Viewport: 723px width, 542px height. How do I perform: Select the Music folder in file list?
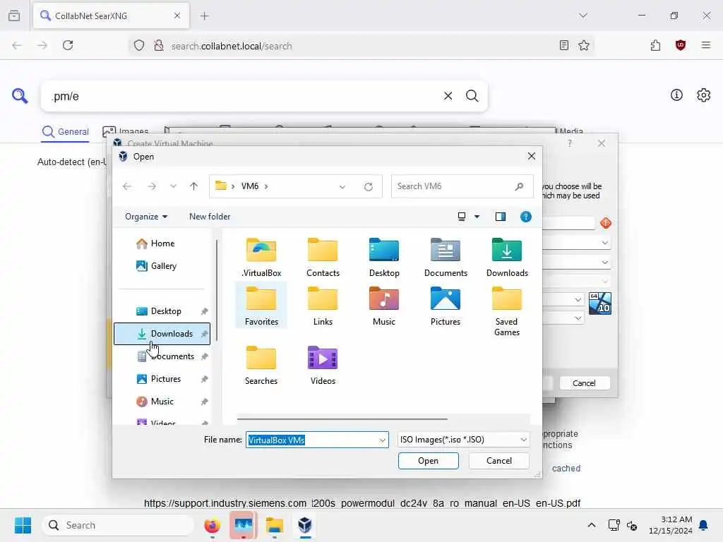click(x=384, y=306)
